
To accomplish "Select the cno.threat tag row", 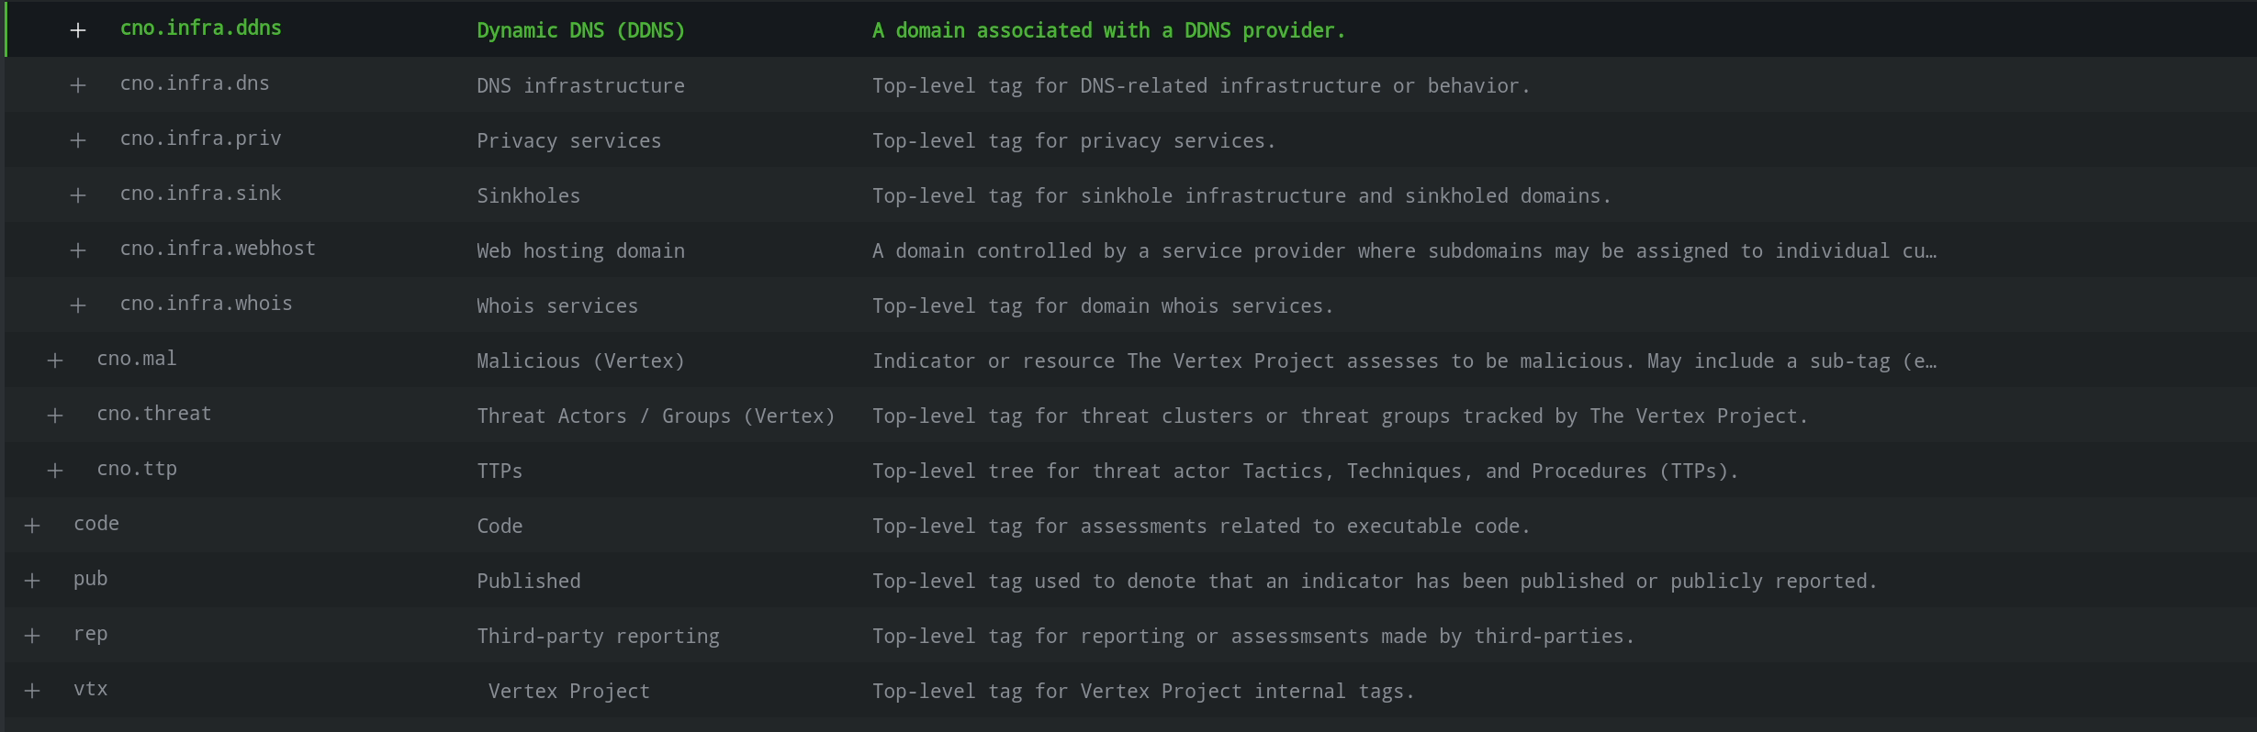I will (x=1130, y=415).
